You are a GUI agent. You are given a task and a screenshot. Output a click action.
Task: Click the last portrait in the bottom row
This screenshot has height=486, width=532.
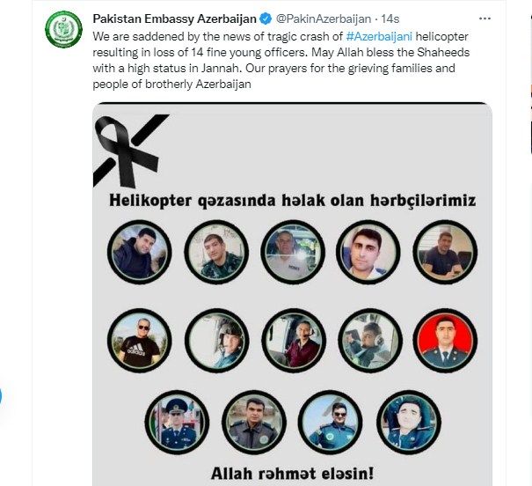pyautogui.click(x=409, y=423)
